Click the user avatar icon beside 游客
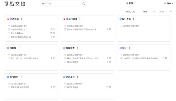The image size is (176, 101). click(x=165, y=3)
